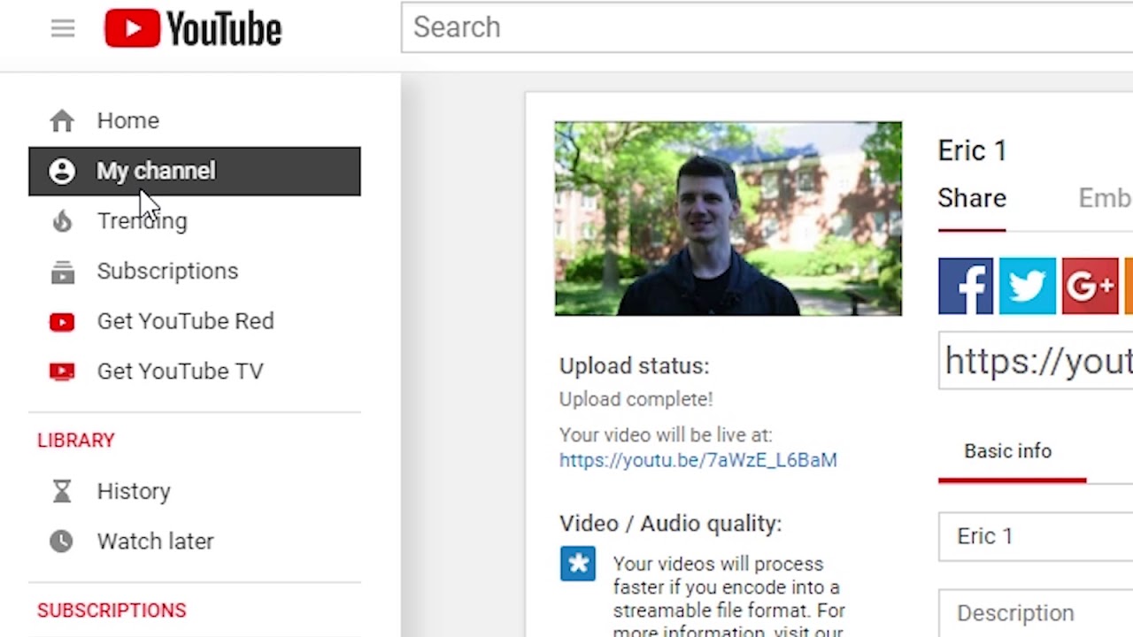
Task: Open History in the Library section
Action: (195, 491)
